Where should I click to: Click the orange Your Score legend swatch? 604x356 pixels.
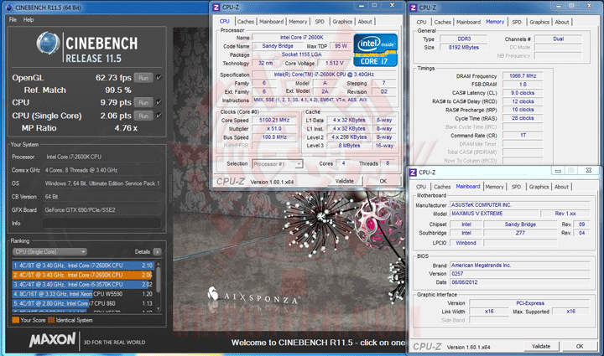[16, 320]
